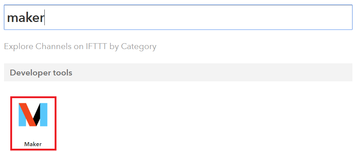Viewport: 359px width, 152px height.
Task: Click the word 'Category' in the heading
Action: pos(139,47)
